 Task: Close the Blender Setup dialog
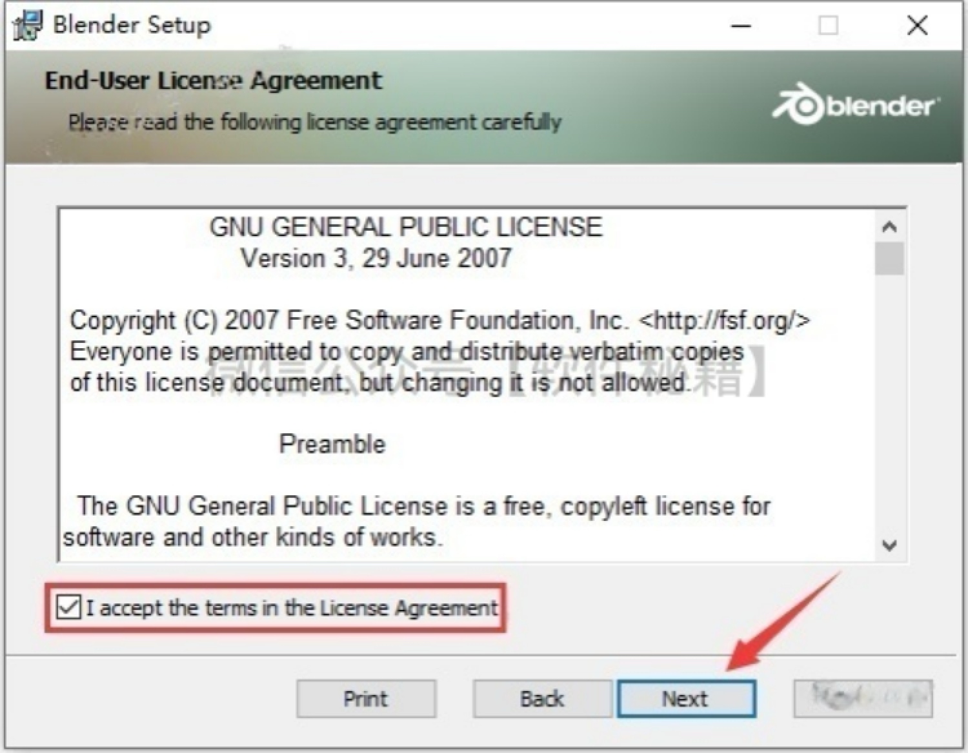pyautogui.click(x=917, y=26)
